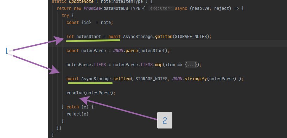Click the let keyword before notesStart
The height and width of the screenshot is (138, 287).
[70, 37]
